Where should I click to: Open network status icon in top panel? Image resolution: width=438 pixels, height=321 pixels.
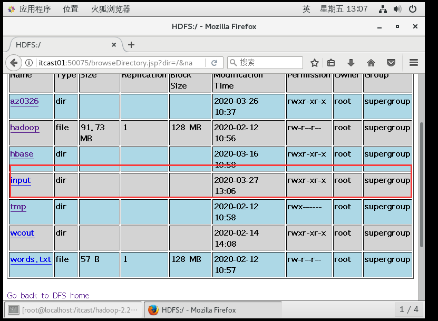383,9
